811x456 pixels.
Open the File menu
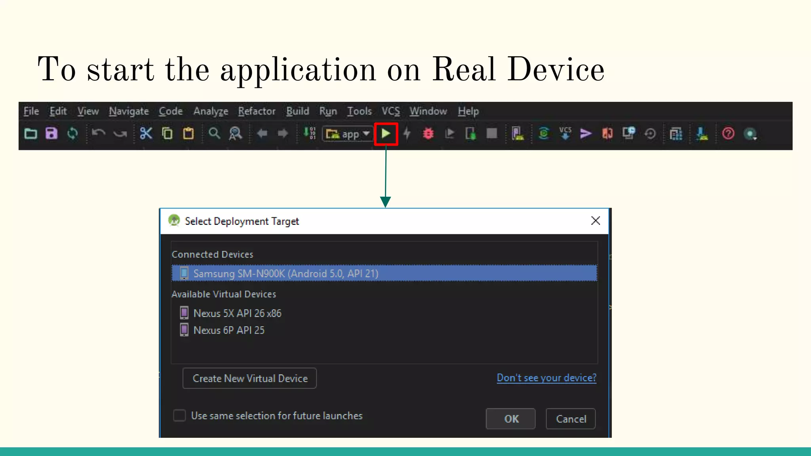tap(31, 111)
